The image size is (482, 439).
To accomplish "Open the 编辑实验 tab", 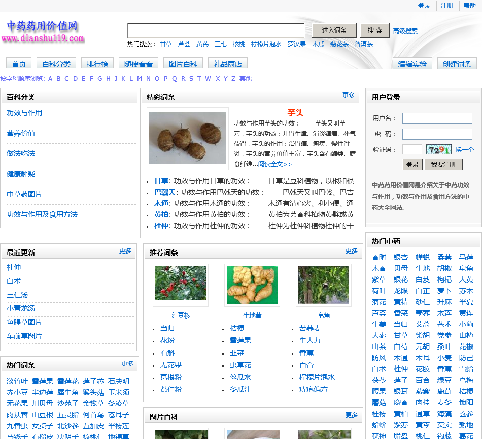I will coord(412,64).
